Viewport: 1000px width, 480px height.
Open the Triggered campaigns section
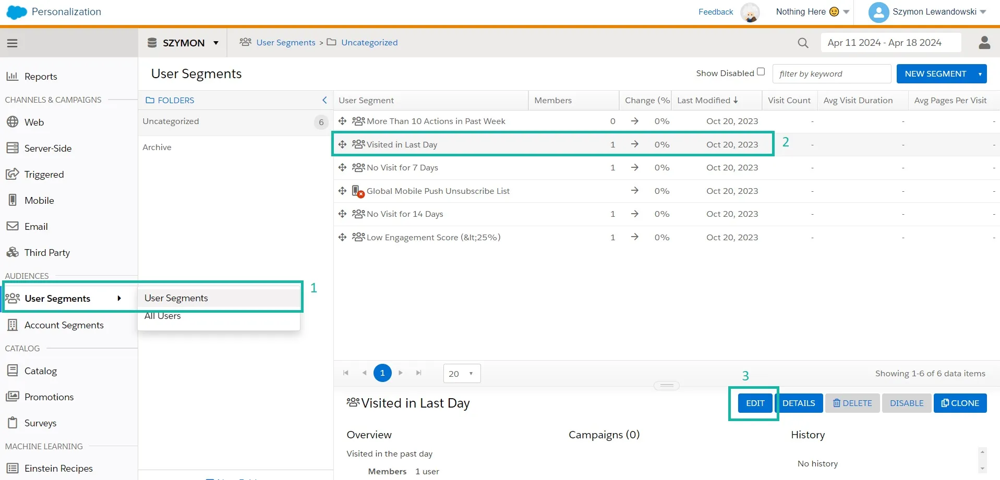(x=44, y=174)
